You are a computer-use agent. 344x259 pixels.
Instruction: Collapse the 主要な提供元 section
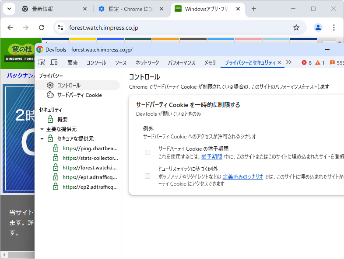tap(42, 129)
